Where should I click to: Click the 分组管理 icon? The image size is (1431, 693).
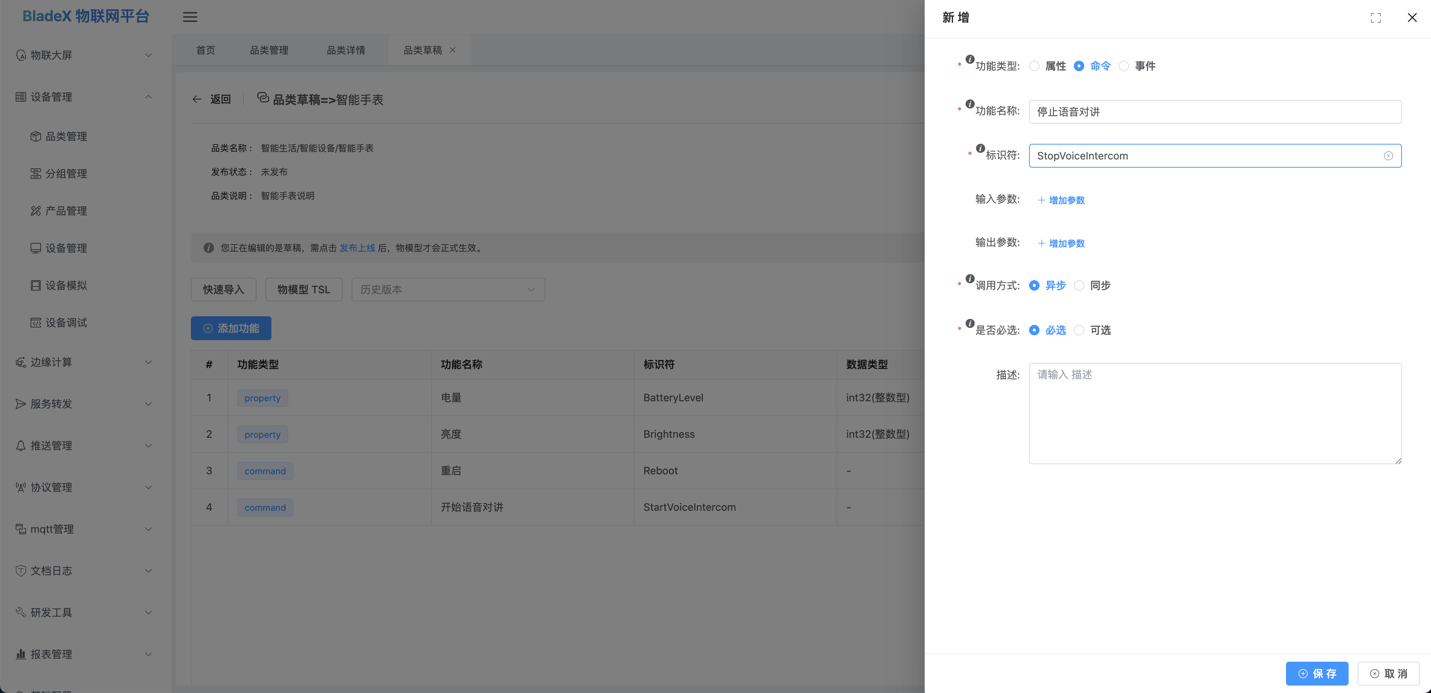[35, 174]
